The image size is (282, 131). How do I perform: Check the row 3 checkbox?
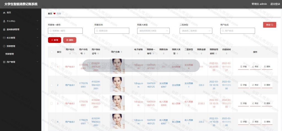(x=51, y=104)
